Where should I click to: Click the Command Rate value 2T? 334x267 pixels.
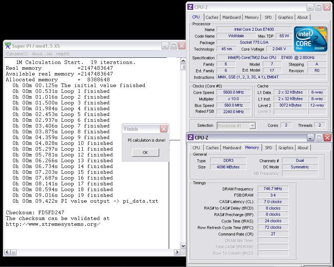tap(273, 234)
